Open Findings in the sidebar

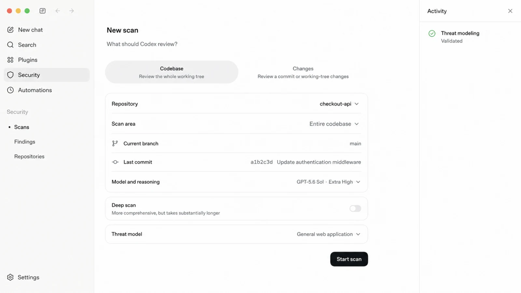point(25,142)
